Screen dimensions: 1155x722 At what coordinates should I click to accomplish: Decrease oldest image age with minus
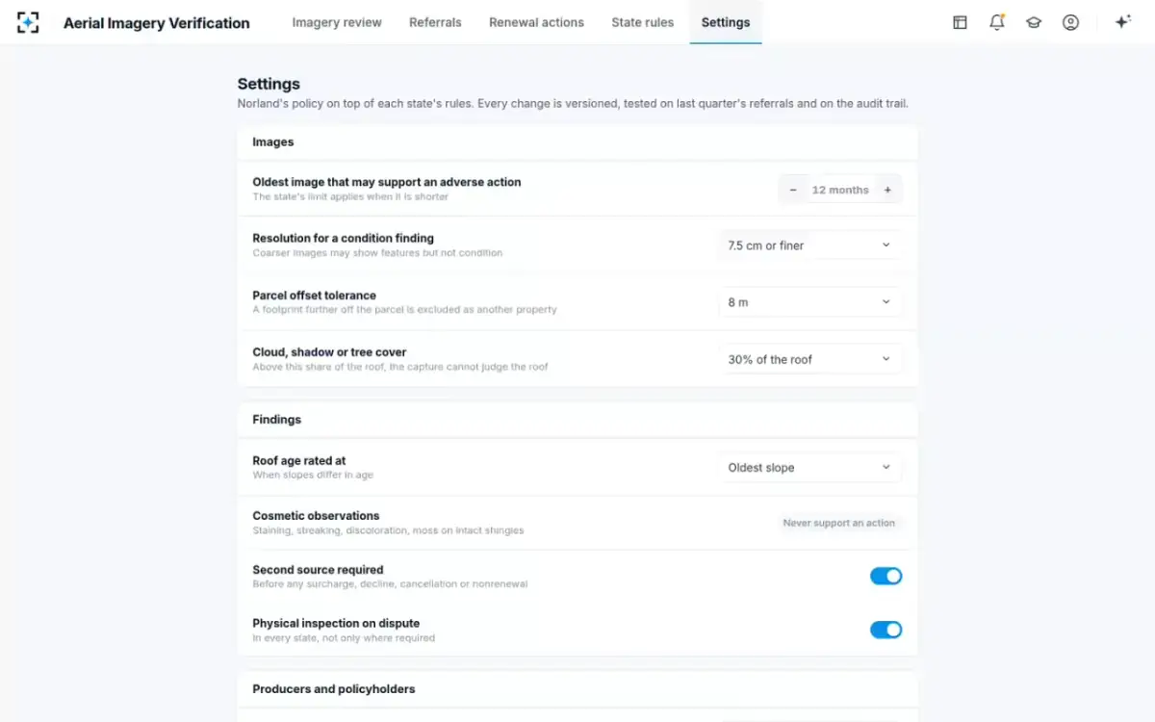coord(793,190)
